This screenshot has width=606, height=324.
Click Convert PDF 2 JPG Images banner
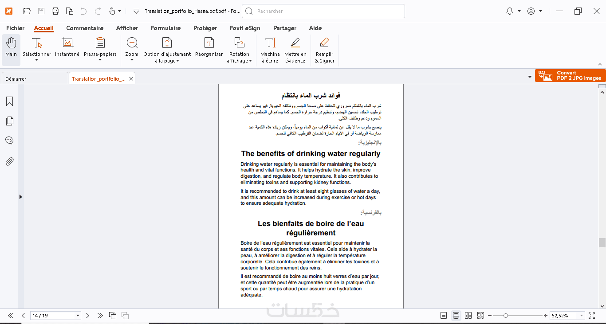[570, 75]
